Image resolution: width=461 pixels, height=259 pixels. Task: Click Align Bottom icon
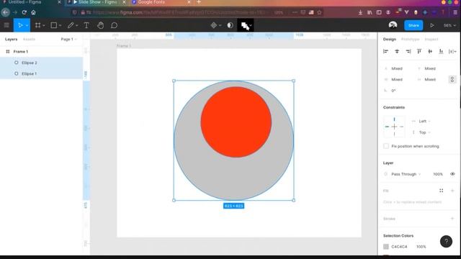[x=441, y=51]
